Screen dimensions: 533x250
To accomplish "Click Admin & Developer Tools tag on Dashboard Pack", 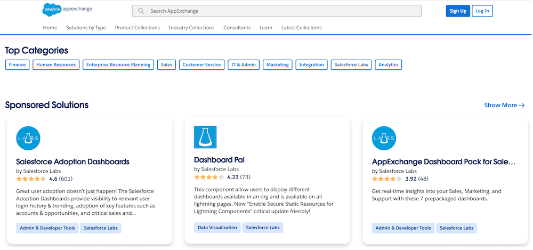I will click(403, 228).
